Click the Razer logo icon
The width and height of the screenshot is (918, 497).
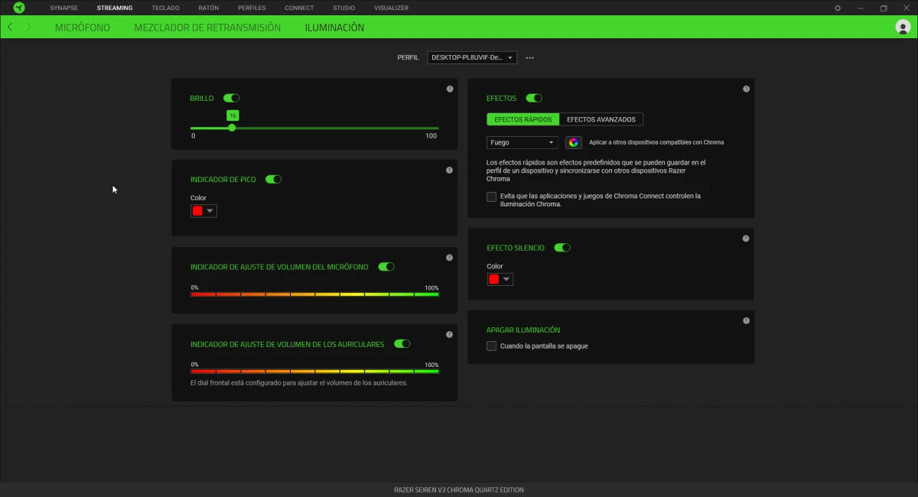click(x=19, y=8)
